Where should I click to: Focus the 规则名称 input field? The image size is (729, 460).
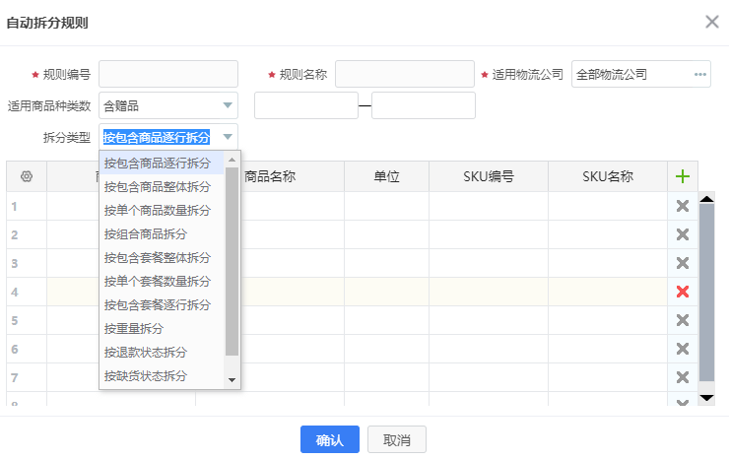[405, 74]
